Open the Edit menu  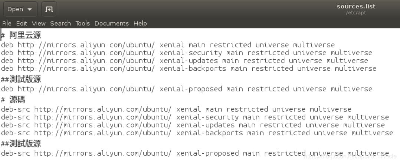[x=22, y=23]
